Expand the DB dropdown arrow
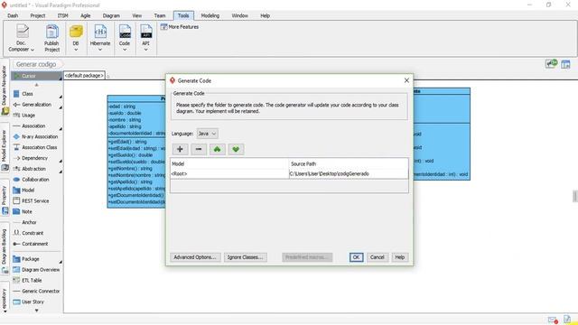This screenshot has width=578, height=325. tap(76, 50)
